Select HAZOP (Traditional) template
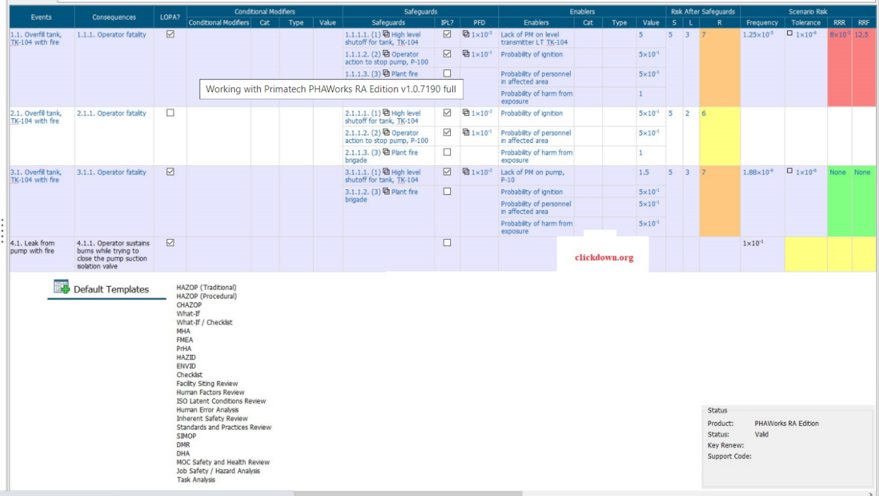Image resolution: width=879 pixels, height=496 pixels. point(206,287)
